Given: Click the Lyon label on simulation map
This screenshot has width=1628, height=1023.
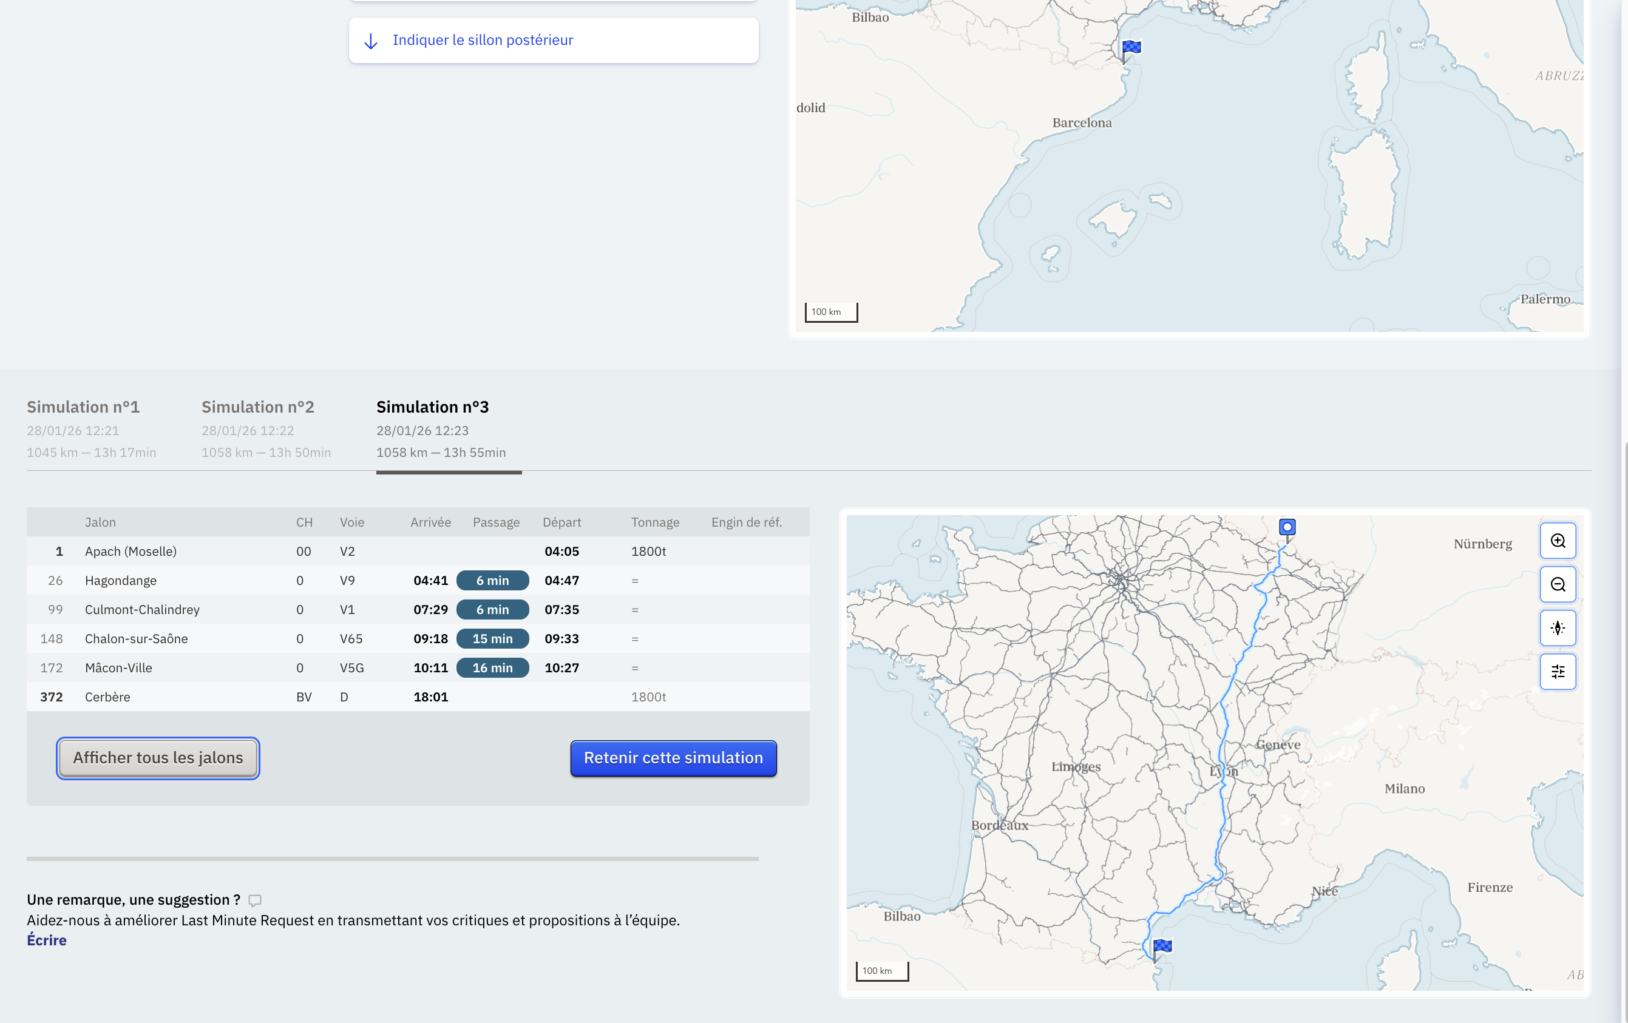Looking at the screenshot, I should click(1224, 771).
